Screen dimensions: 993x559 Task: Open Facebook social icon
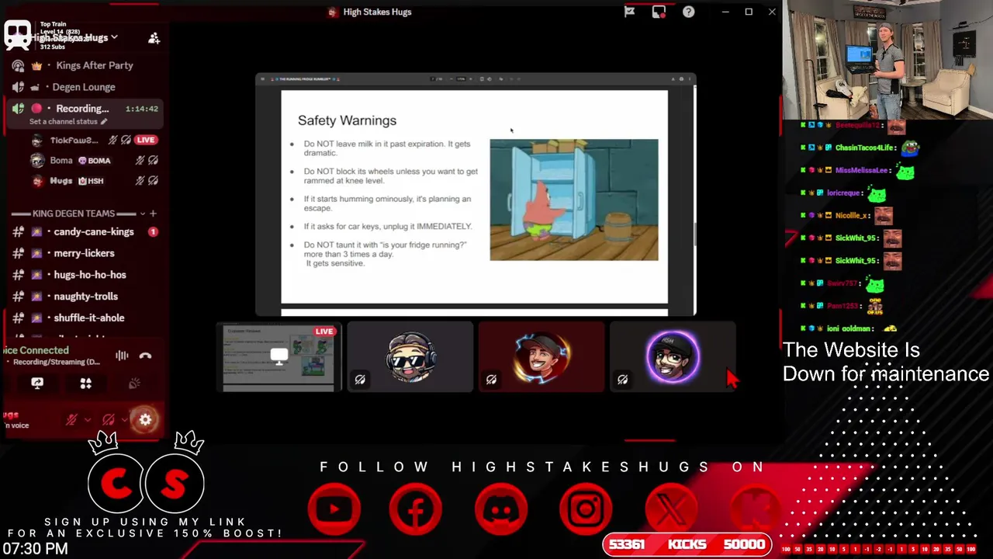pyautogui.click(x=417, y=510)
